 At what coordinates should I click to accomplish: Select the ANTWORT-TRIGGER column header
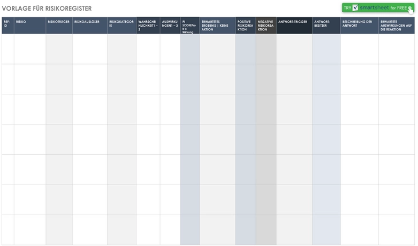tap(294, 26)
